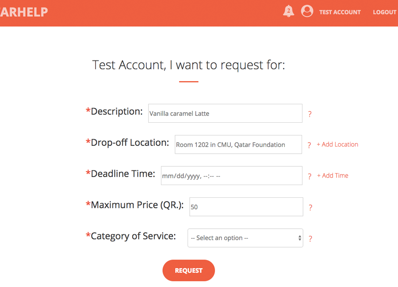Click the + Add Time link
The image size is (398, 287).
coord(333,175)
